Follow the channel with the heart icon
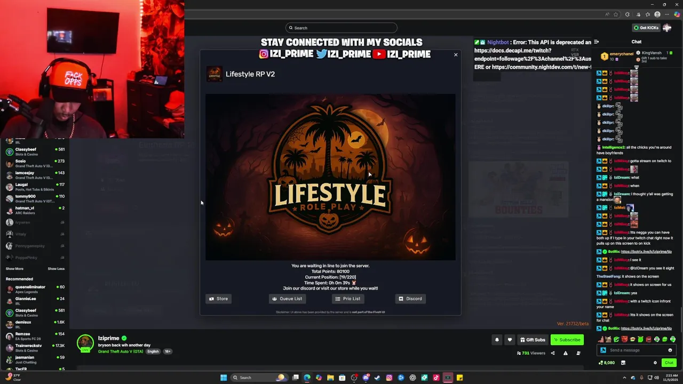Image resolution: width=683 pixels, height=384 pixels. tap(510, 340)
